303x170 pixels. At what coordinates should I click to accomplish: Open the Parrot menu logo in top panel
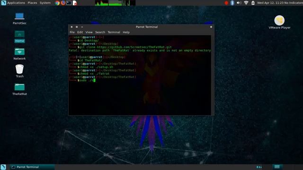(3, 3)
